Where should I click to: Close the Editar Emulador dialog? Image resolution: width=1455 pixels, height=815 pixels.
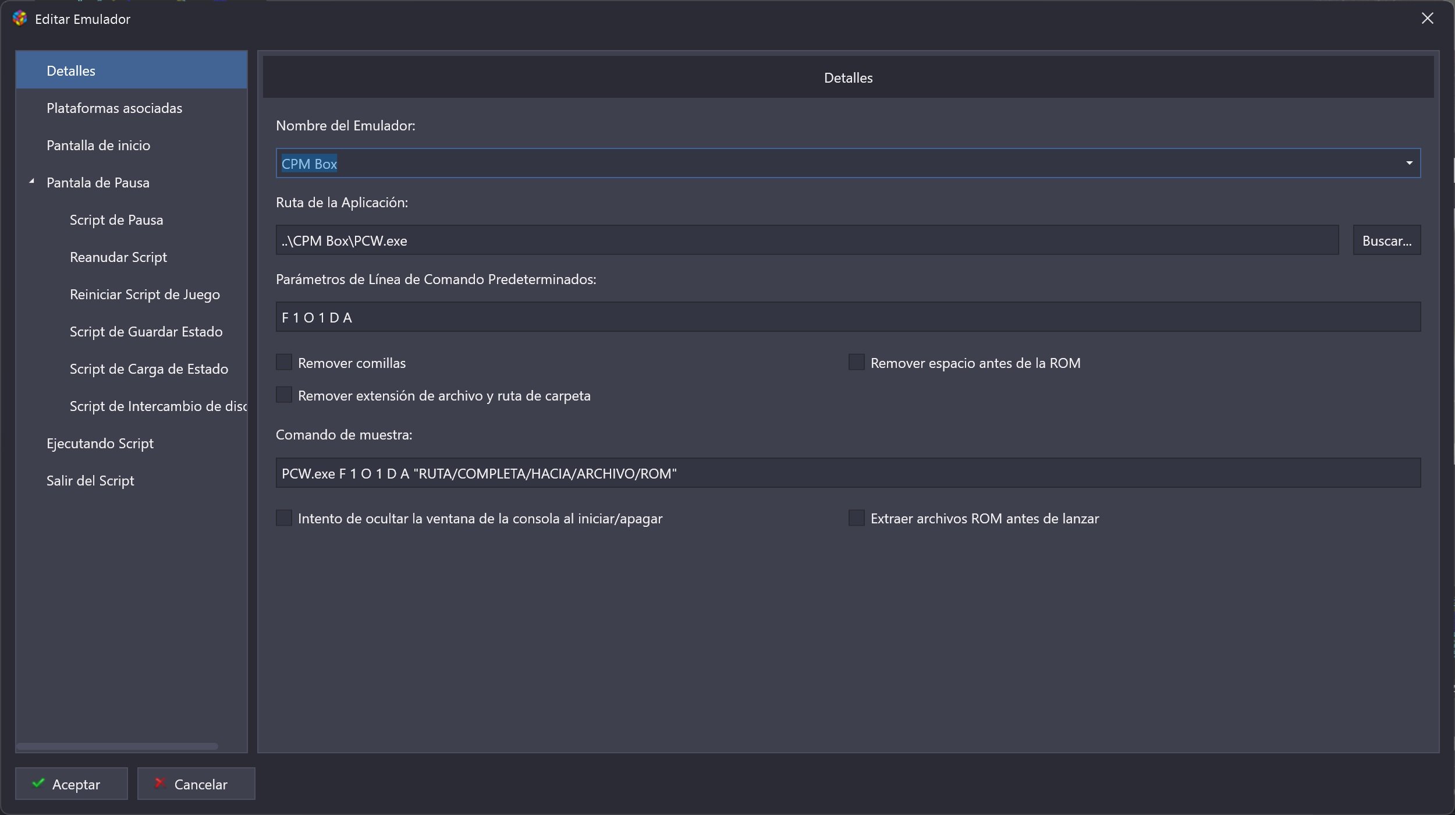click(x=1427, y=19)
